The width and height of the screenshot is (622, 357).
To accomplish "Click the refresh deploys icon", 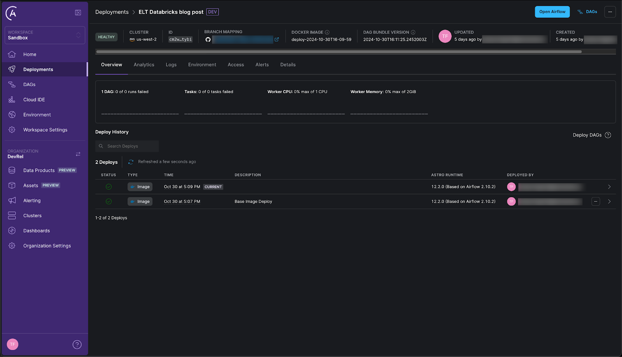I will (131, 162).
